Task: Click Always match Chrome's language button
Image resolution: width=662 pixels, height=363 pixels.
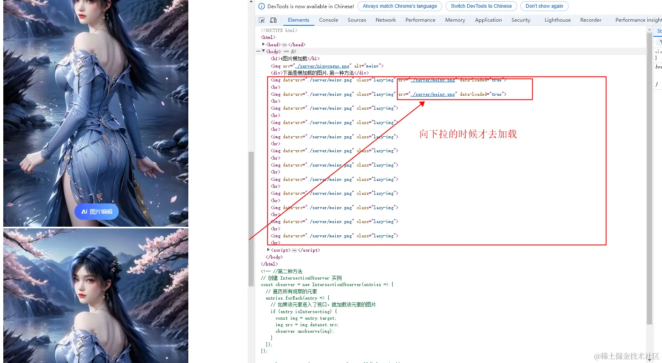Action: click(x=400, y=6)
